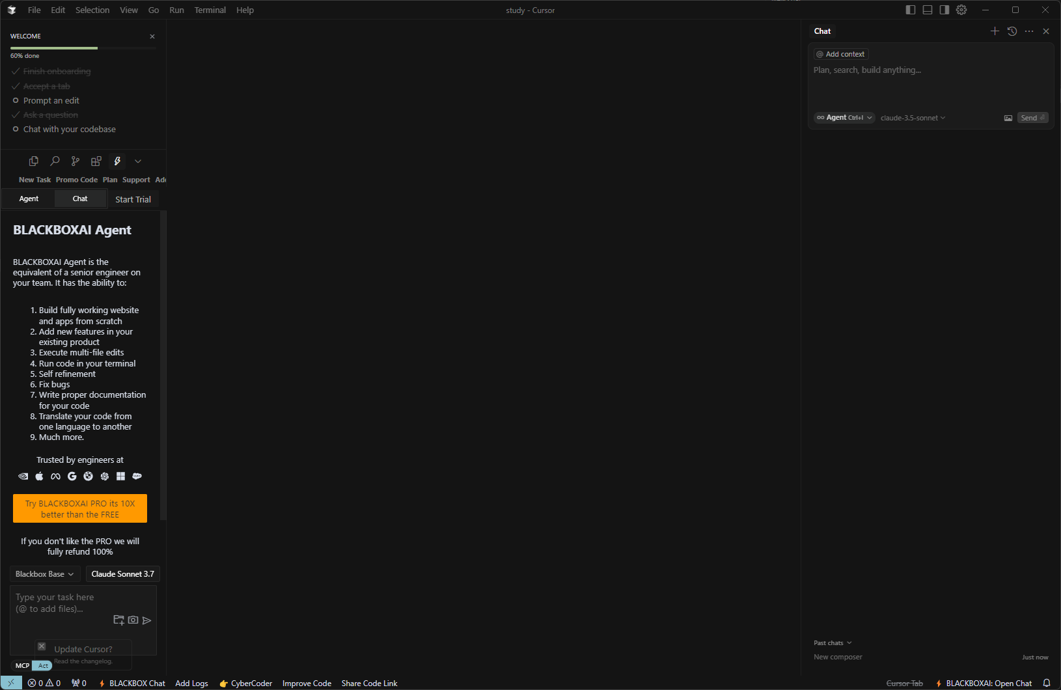The image size is (1061, 690).
Task: Click the send arrow icon in task box
Action: coord(147,620)
